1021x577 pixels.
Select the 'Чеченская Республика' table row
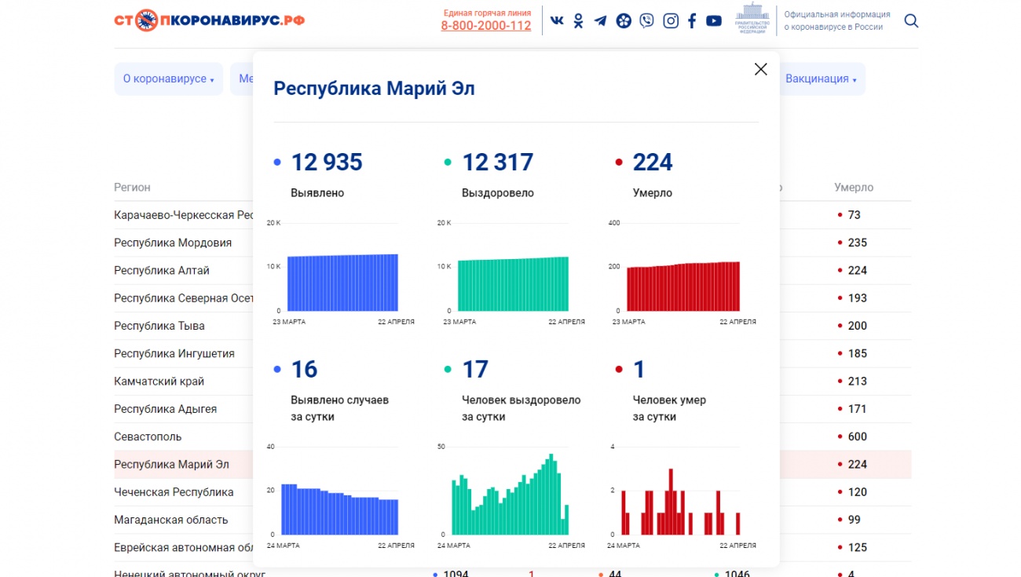(174, 492)
